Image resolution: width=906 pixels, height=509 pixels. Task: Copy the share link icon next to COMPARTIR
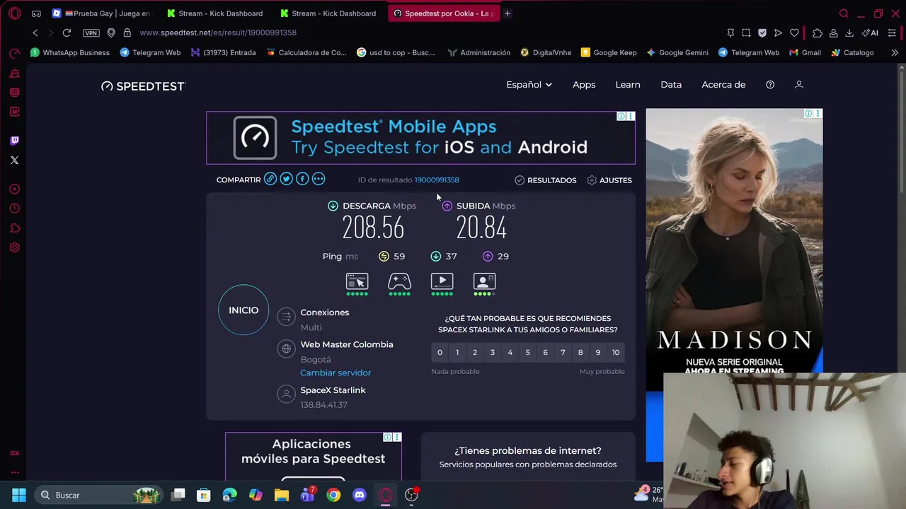click(270, 179)
